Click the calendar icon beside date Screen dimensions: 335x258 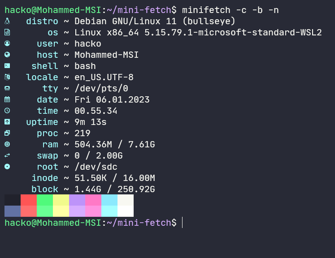pyautogui.click(x=7, y=99)
